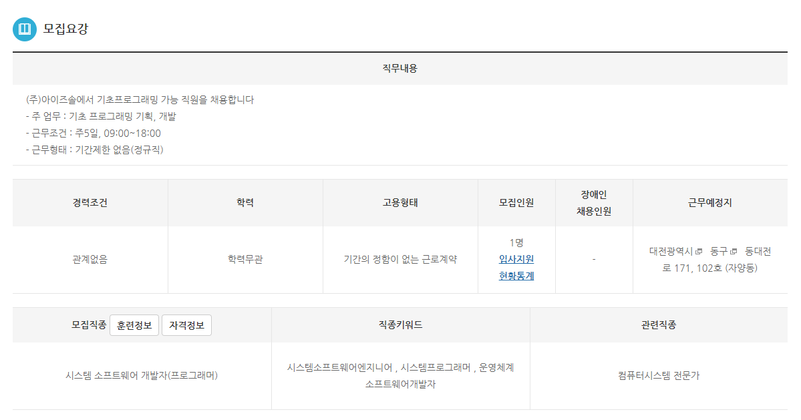Click the 모집요강 section heading
Viewport: 801px width, 420px height.
(65, 29)
